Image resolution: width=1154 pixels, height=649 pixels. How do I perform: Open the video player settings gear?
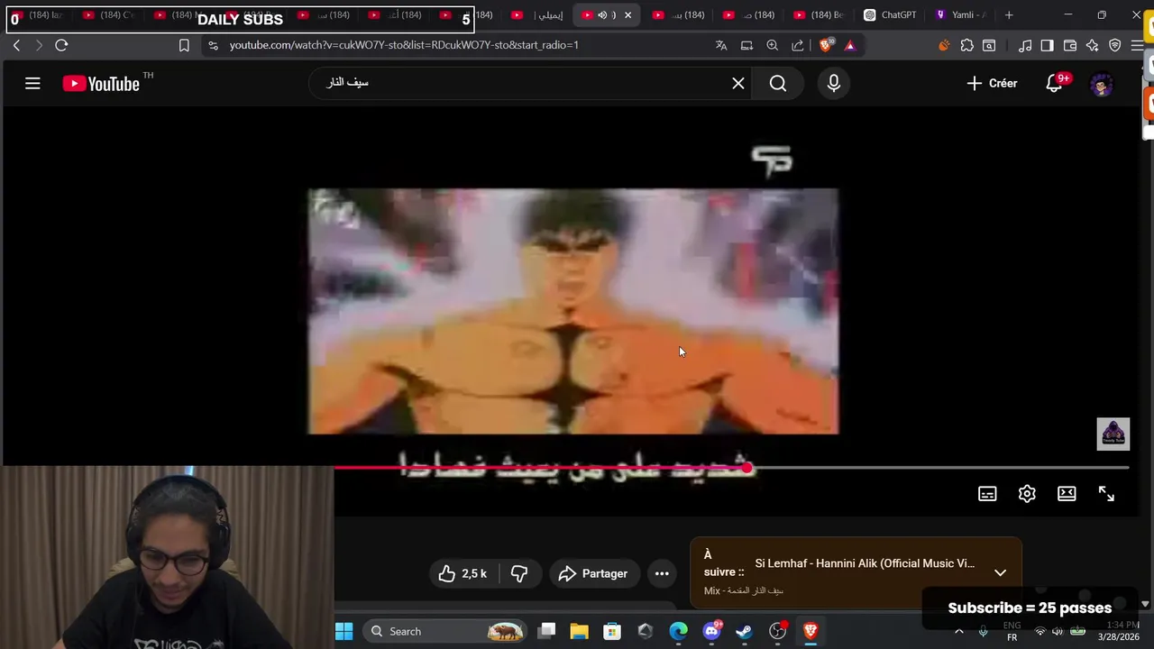[1027, 494]
